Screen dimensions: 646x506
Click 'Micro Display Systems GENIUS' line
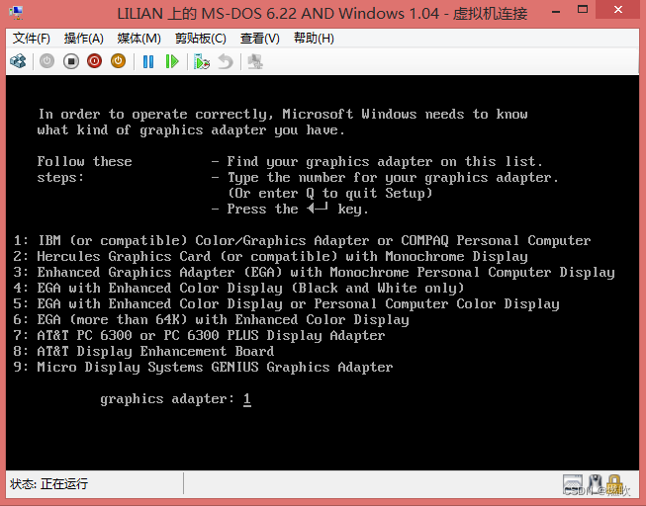pyautogui.click(x=203, y=367)
